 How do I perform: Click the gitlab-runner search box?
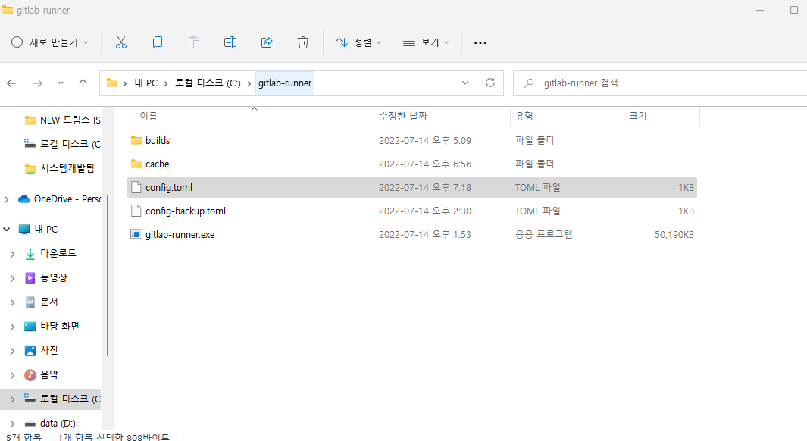[x=660, y=83]
